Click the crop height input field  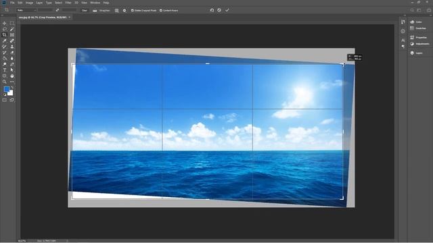69,11
